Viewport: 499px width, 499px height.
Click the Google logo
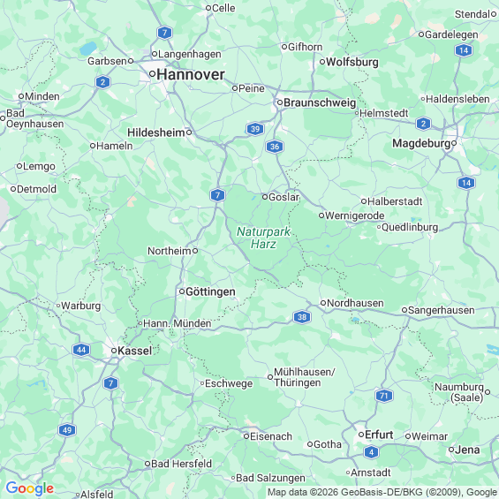30,488
